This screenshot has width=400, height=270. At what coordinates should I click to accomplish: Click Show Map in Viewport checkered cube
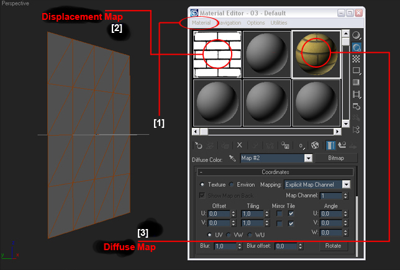314,145
